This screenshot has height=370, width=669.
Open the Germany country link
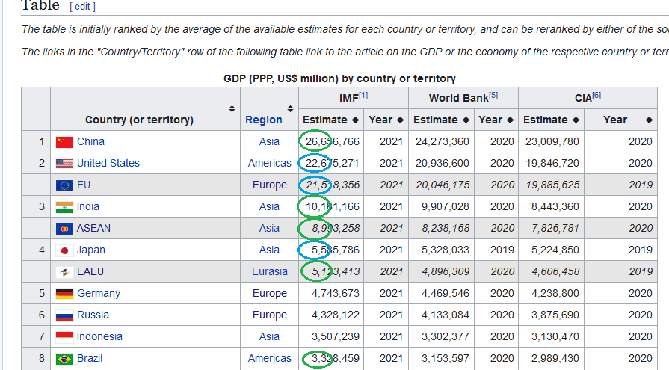coord(99,293)
